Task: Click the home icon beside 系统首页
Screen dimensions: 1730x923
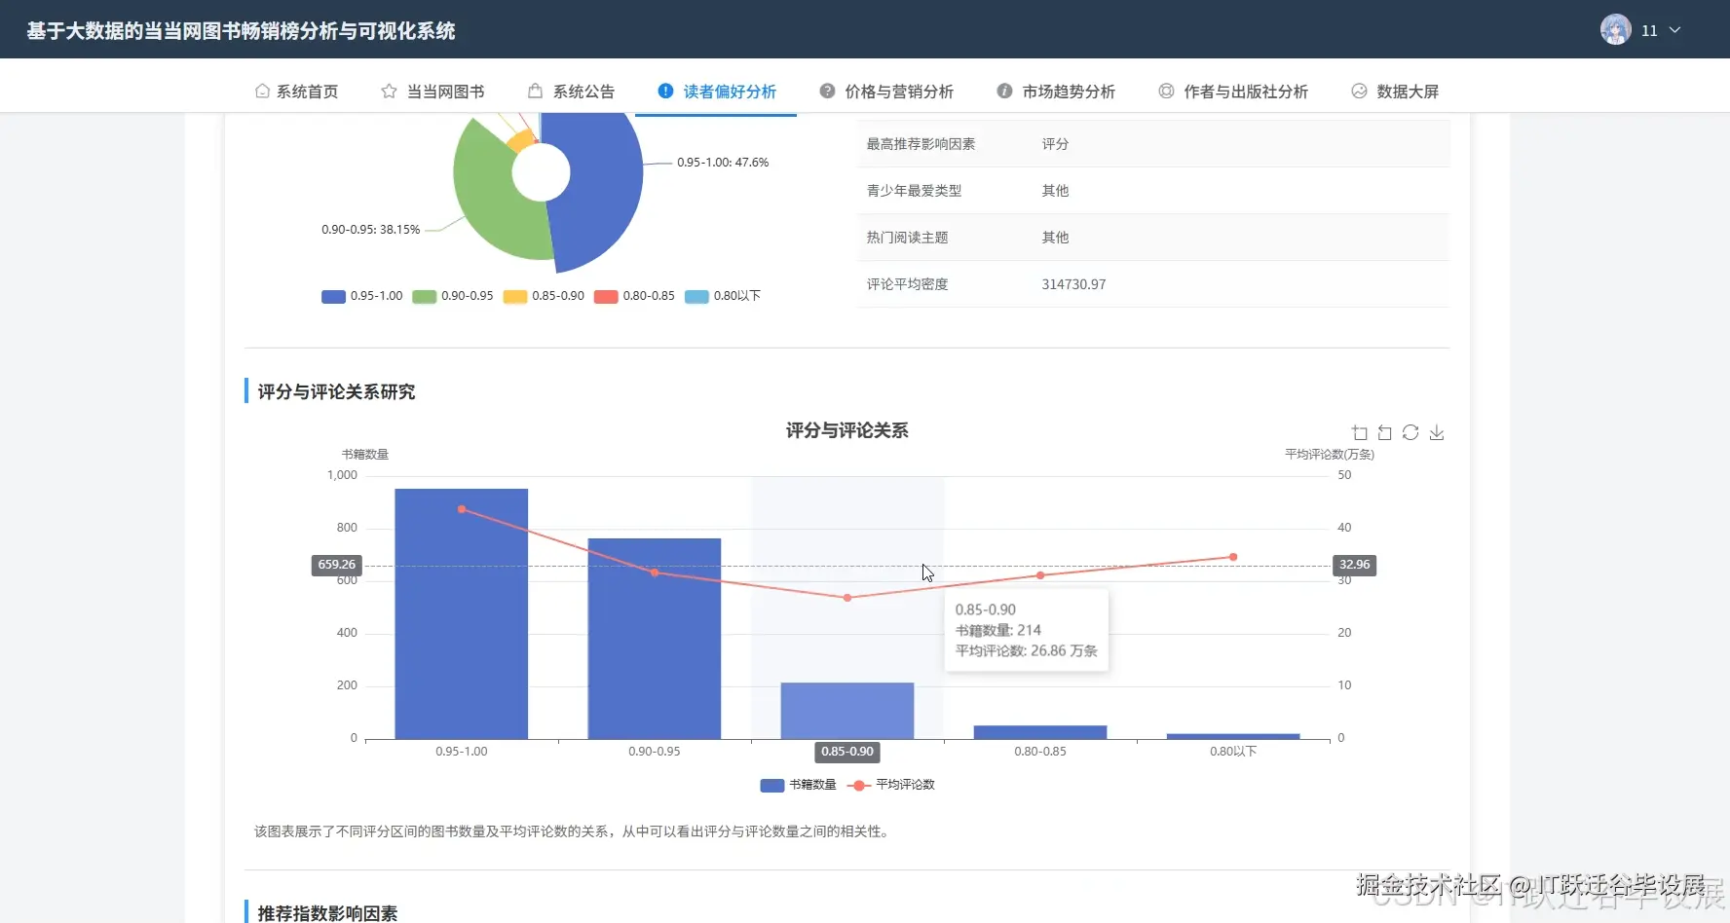Action: click(262, 91)
